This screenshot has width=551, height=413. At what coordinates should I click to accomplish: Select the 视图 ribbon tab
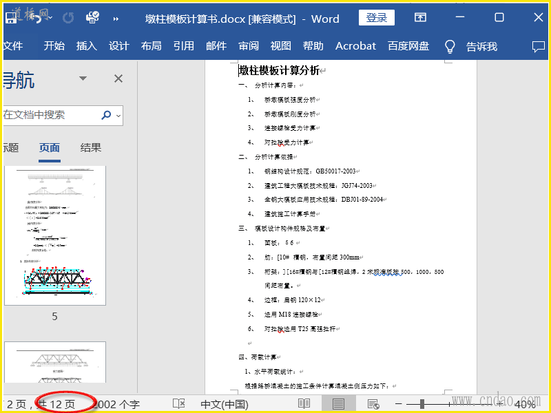[281, 46]
